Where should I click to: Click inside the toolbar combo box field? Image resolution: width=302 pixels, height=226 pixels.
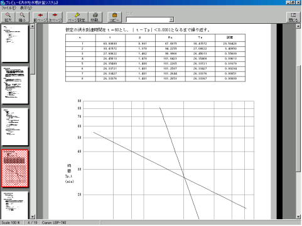[148, 19]
